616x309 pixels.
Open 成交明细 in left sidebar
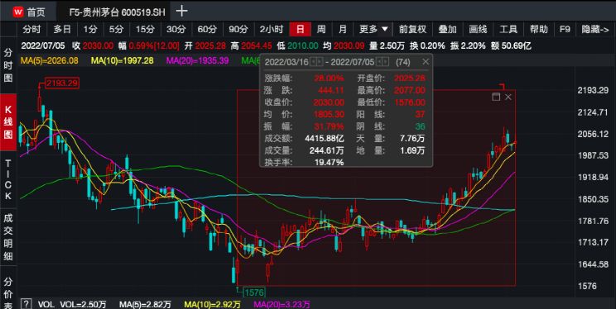(x=8, y=237)
